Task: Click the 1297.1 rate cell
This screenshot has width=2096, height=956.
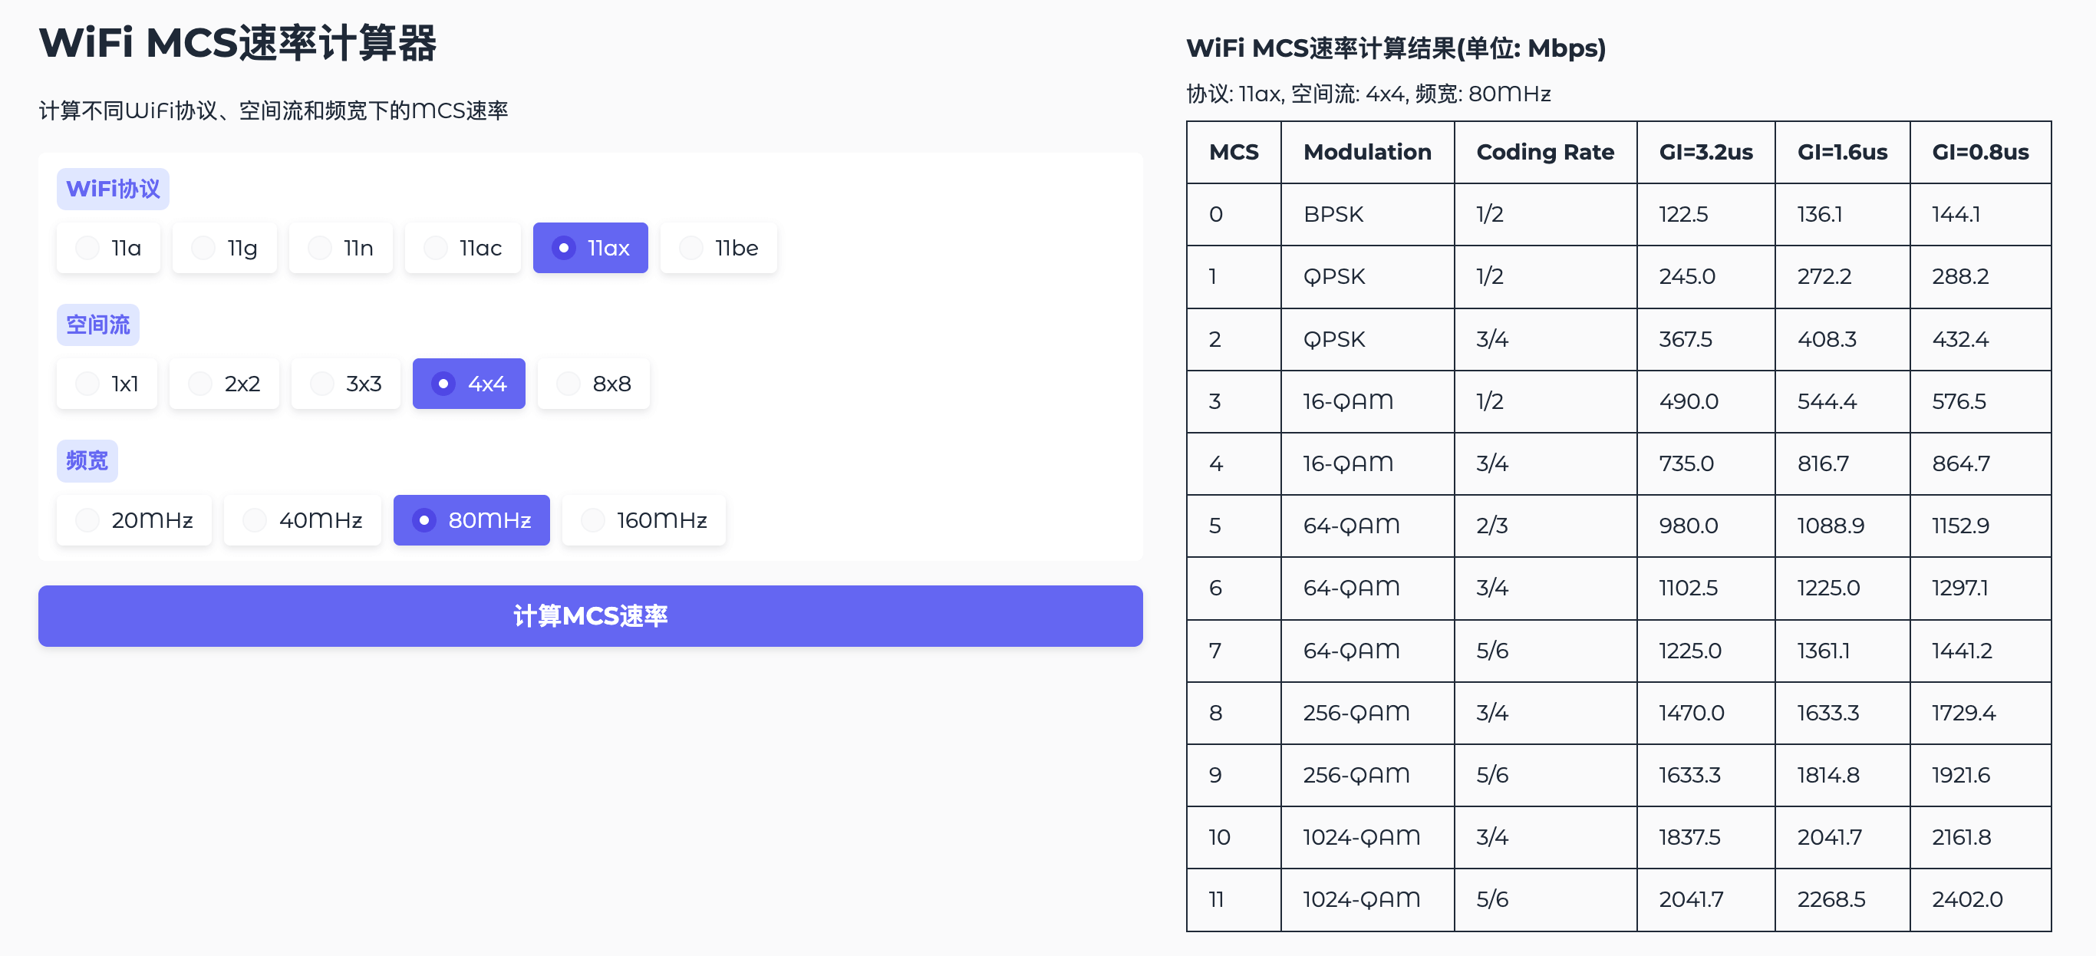Action: click(1981, 588)
